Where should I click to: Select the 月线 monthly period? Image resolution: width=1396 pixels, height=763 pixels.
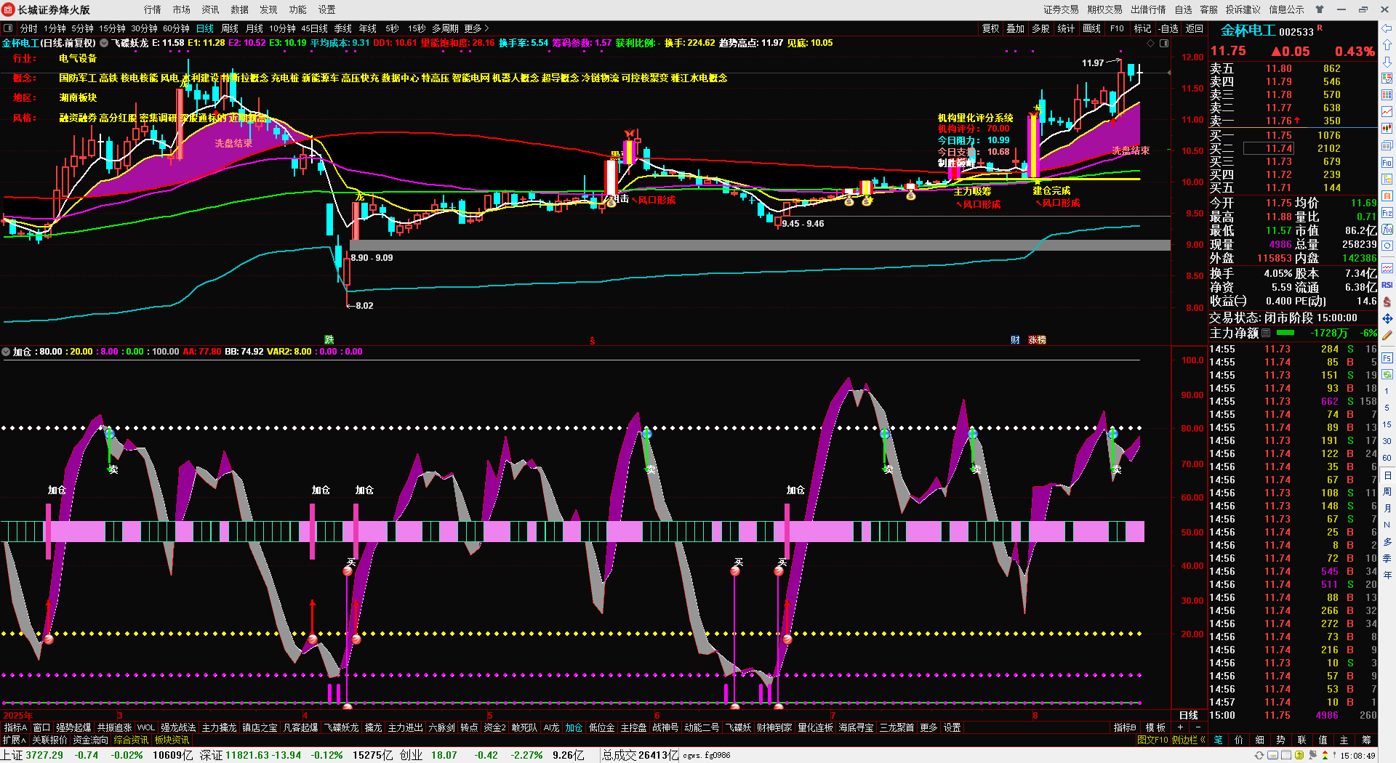(x=254, y=28)
